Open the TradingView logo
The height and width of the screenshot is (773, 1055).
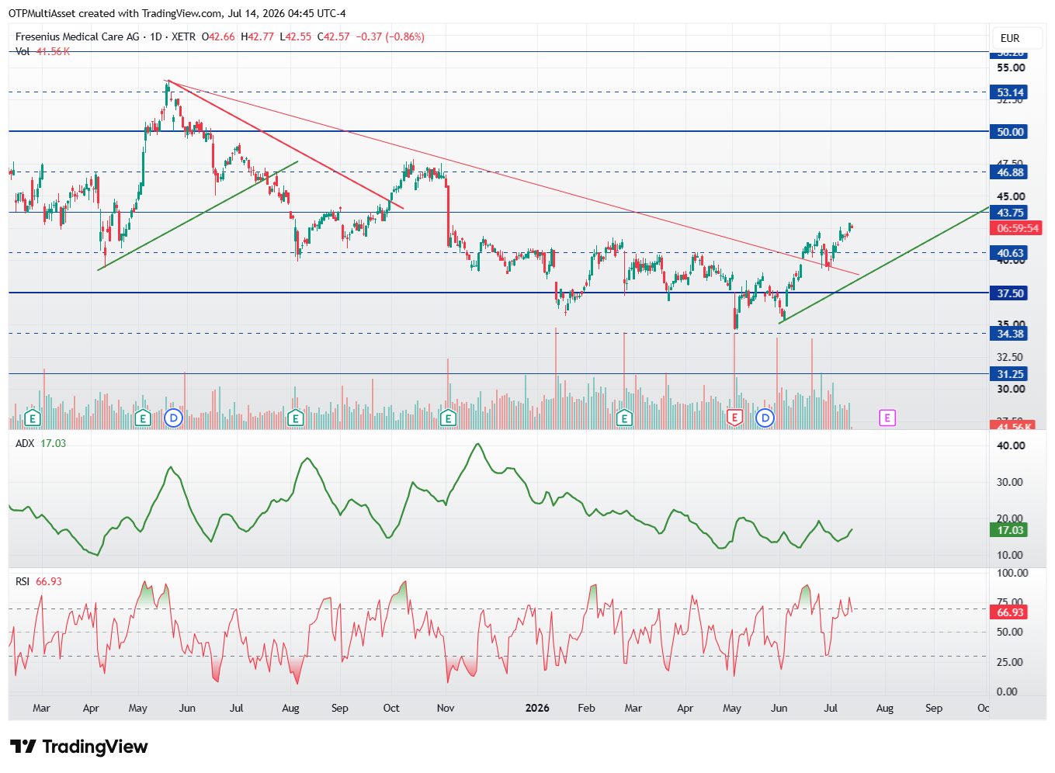tap(78, 747)
